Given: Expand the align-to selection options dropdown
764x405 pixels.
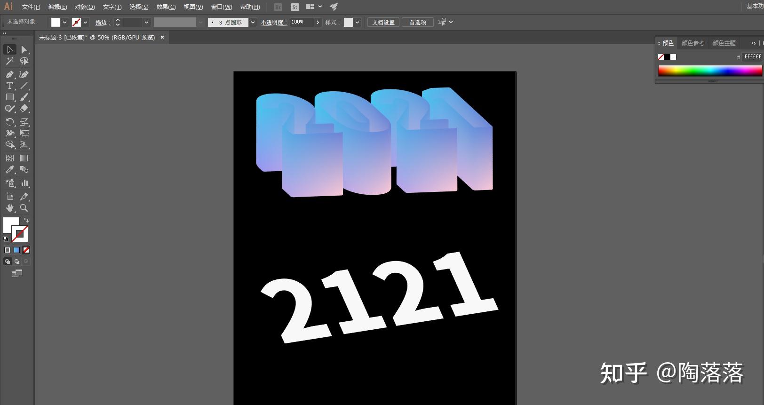Looking at the screenshot, I should (451, 22).
